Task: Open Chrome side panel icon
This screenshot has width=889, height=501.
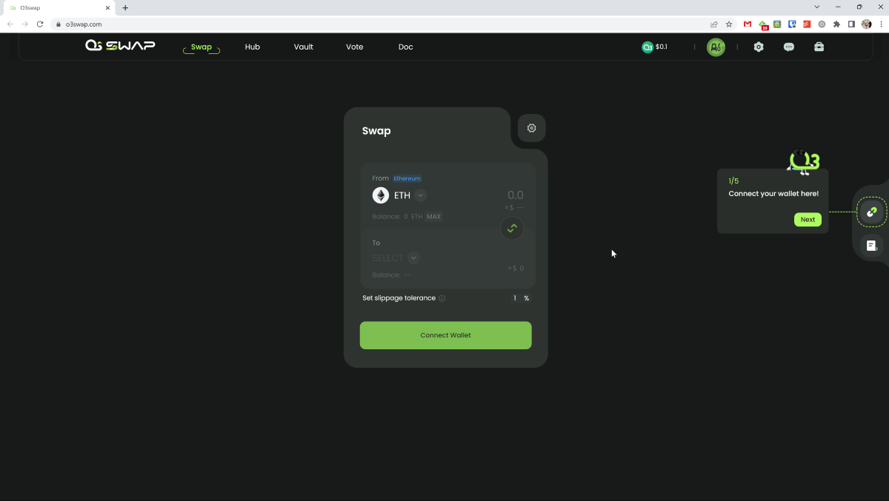Action: [852, 24]
